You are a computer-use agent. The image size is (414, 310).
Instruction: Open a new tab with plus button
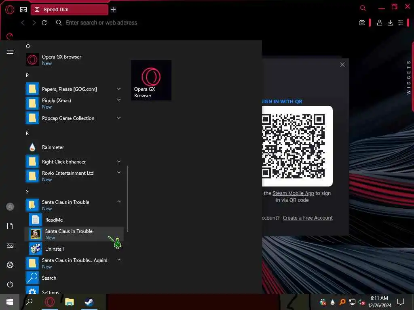pos(113,10)
